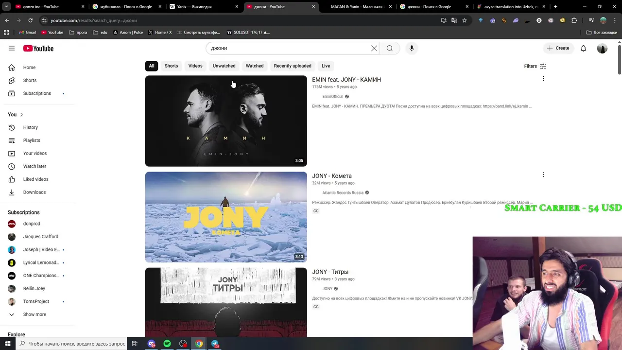Click the Windows Start button
622x350 pixels.
(x=8, y=344)
